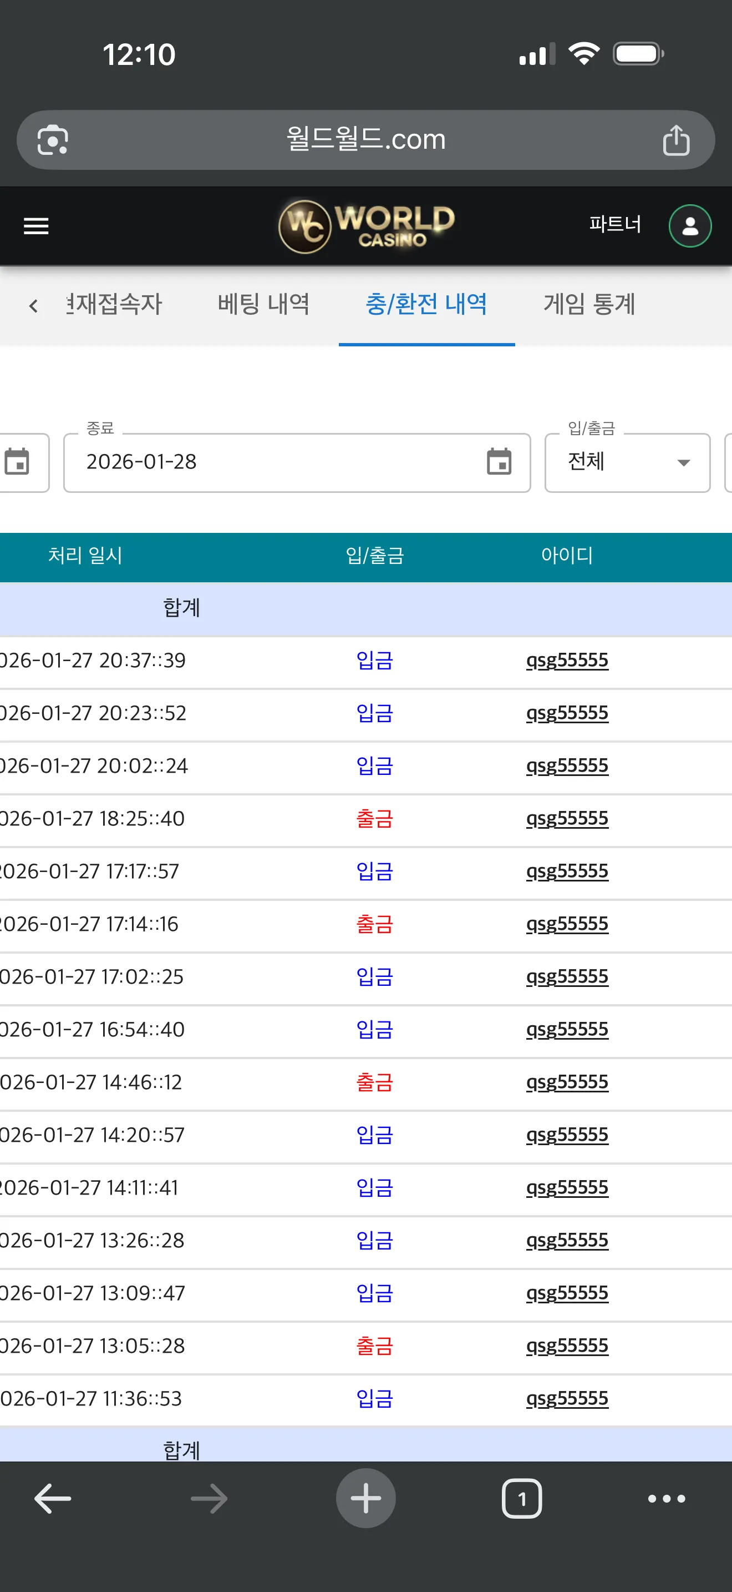Switch to the 베팅 내역 tab
The height and width of the screenshot is (1592, 732).
point(263,304)
